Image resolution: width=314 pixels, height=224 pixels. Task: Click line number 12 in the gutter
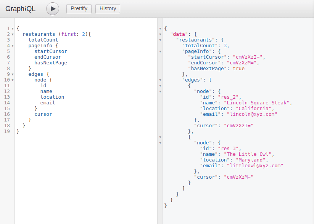tap(8, 91)
